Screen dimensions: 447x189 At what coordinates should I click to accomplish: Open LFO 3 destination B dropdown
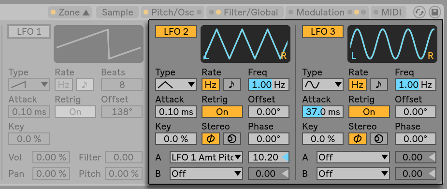pos(353,174)
